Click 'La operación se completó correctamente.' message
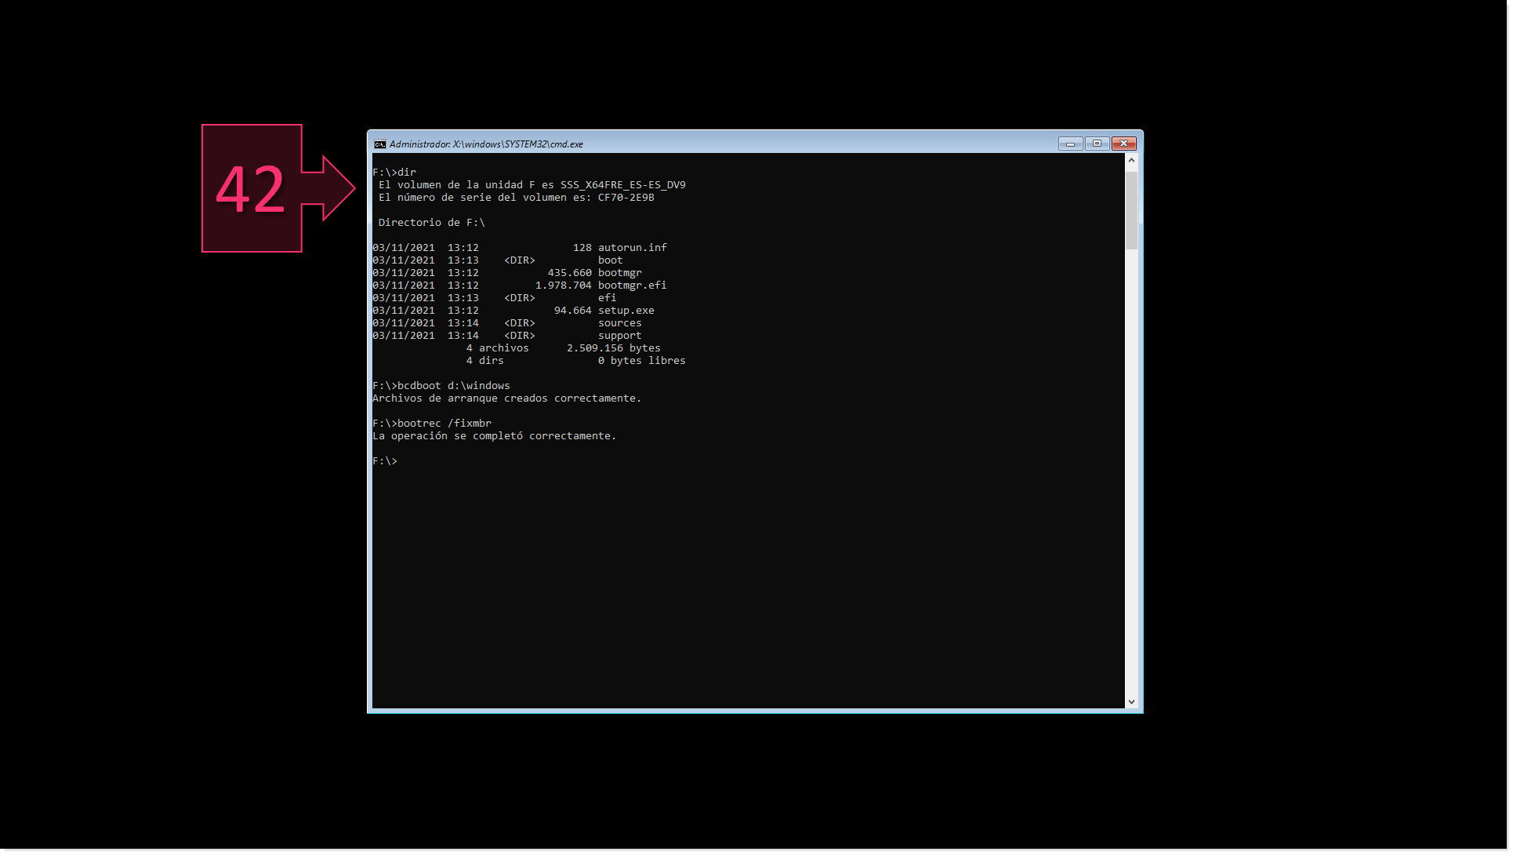The width and height of the screenshot is (1513, 855). point(494,436)
